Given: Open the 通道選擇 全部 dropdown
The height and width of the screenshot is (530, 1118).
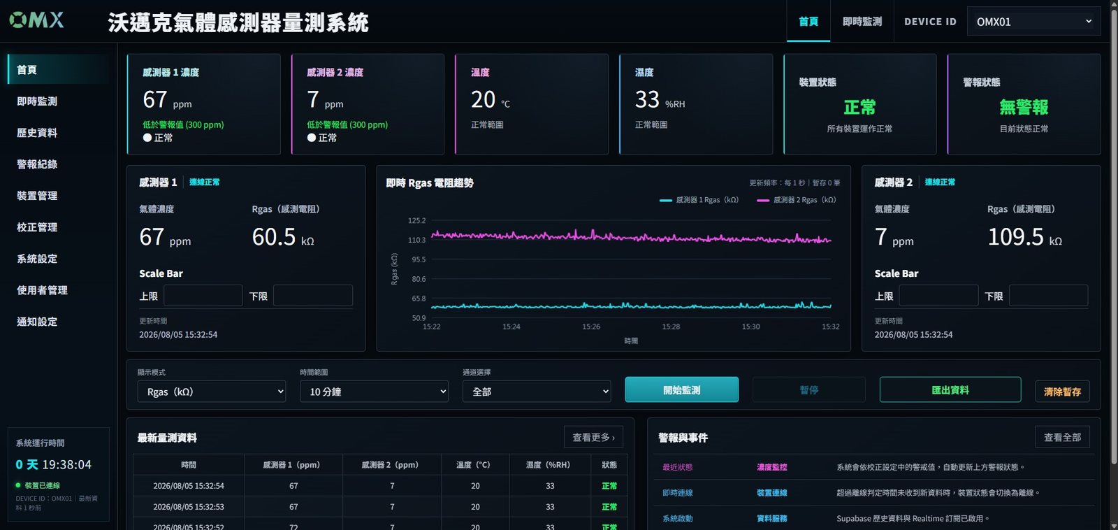Looking at the screenshot, I should (537, 392).
